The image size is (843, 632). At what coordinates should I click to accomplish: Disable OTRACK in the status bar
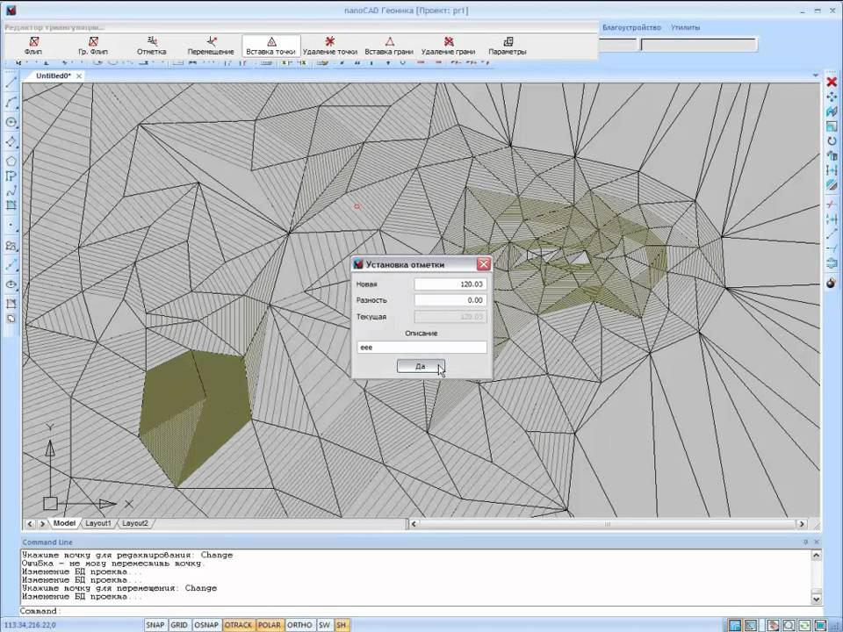pyautogui.click(x=238, y=625)
